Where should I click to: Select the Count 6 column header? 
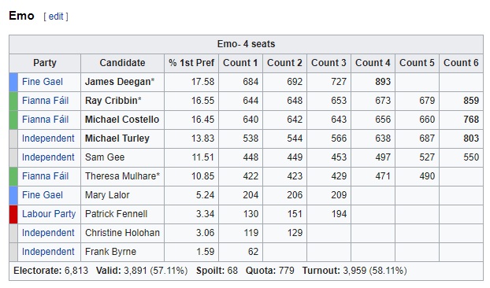point(461,63)
